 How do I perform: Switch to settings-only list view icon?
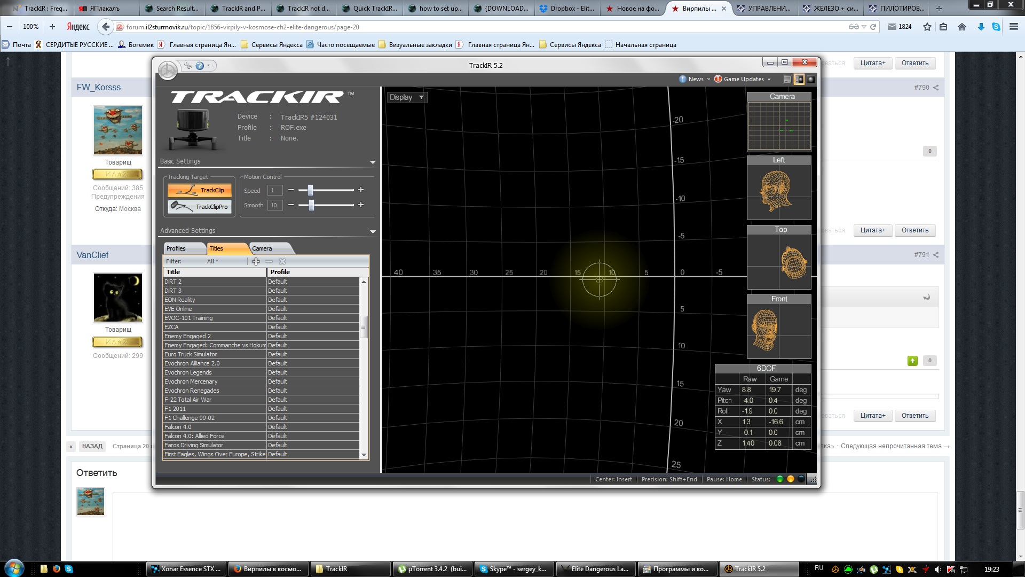[787, 79]
